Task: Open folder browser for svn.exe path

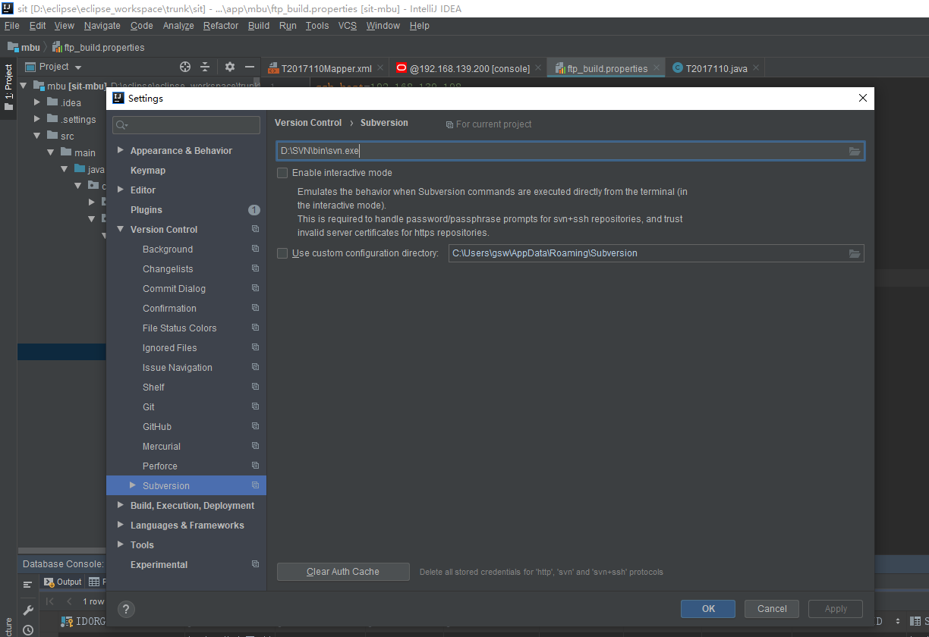Action: (x=856, y=150)
